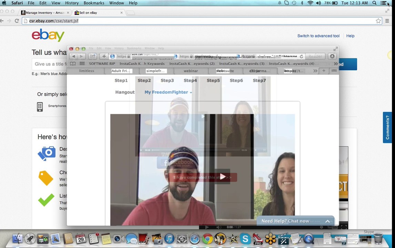Viewport: 395px width, 248px height.
Task: Expand hidden bookmarks chevron in Safari bookmarks bar
Action: pyautogui.click(x=336, y=64)
